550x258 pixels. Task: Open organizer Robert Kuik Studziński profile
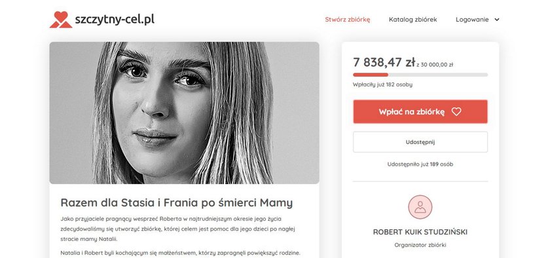tap(420, 232)
